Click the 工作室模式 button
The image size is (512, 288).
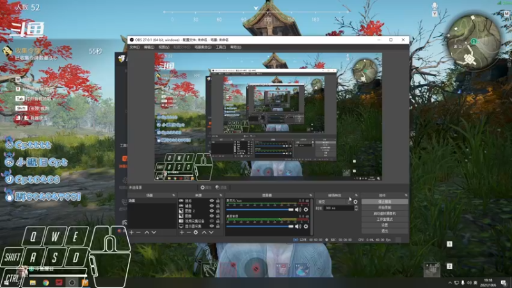(385, 220)
